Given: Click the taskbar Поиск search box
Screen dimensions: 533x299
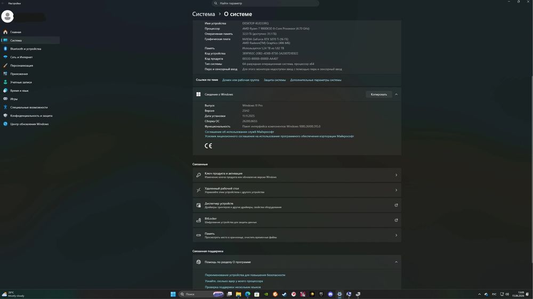Looking at the screenshot, I should [201, 294].
